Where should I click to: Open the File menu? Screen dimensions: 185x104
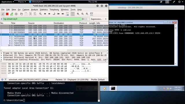pos(3,10)
